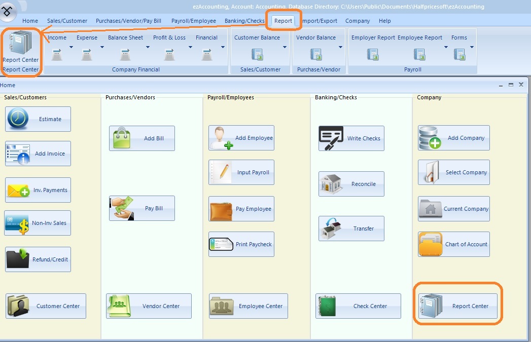Open the Customer Balance dropdown arrow
The image size is (531, 342).
click(x=285, y=48)
